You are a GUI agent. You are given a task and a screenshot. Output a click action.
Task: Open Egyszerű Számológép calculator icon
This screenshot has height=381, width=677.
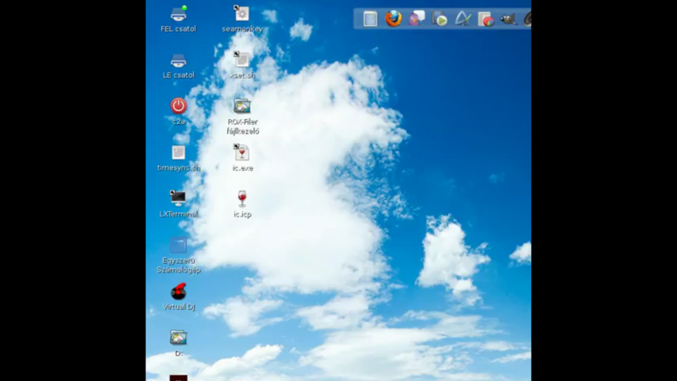[179, 245]
